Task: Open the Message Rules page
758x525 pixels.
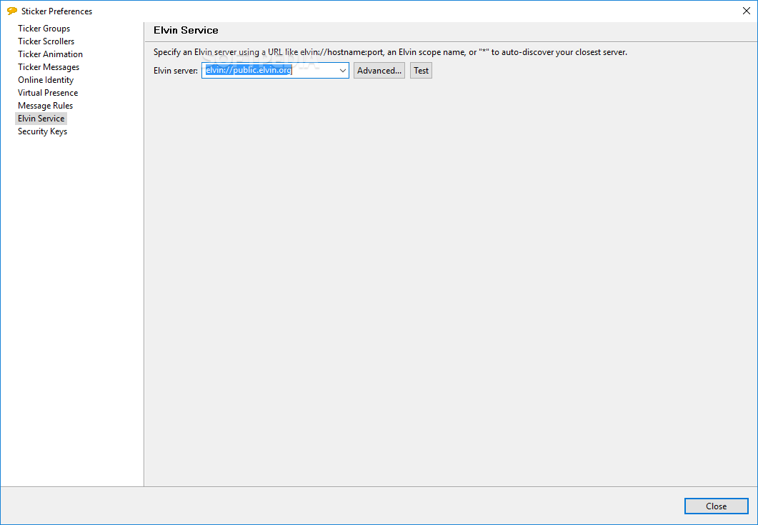Action: pos(46,106)
